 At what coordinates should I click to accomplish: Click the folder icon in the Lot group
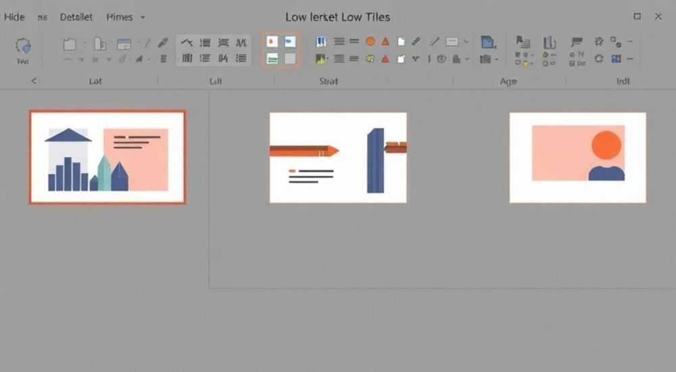pos(70,44)
